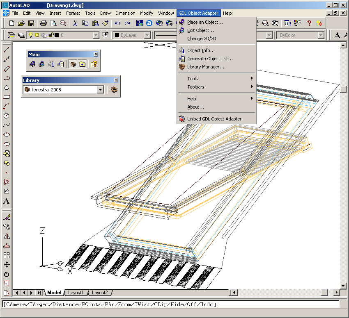This screenshot has width=349, height=318.
Task: Click the Cut scissors icon
Action: pyautogui.click(x=75, y=23)
